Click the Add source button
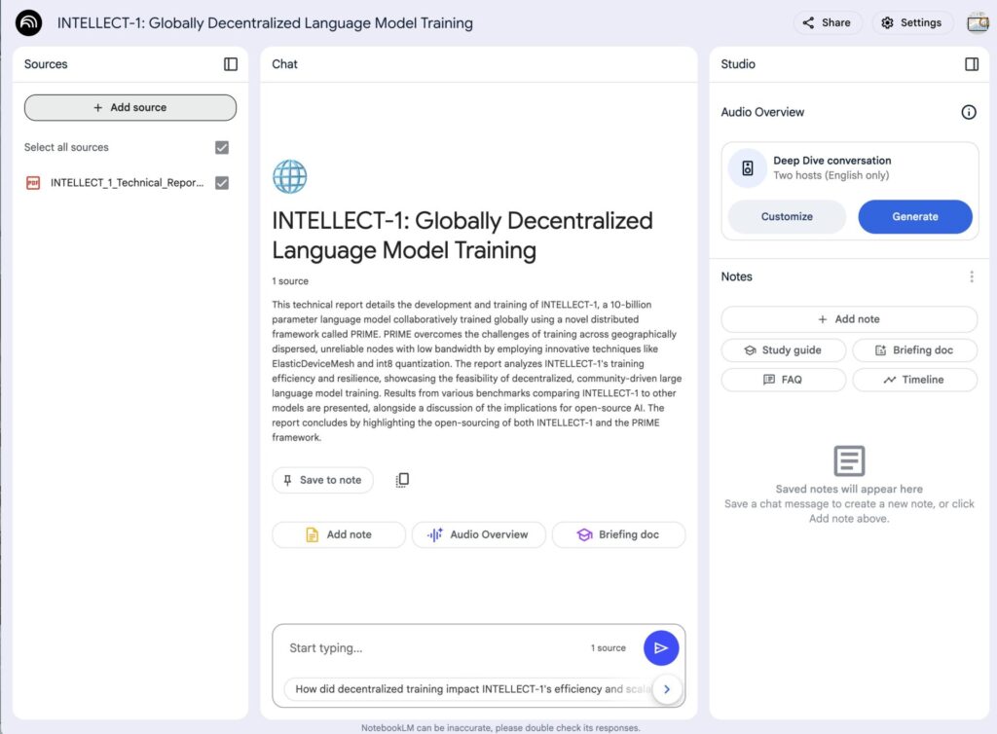Image resolution: width=997 pixels, height=734 pixels. coord(130,107)
